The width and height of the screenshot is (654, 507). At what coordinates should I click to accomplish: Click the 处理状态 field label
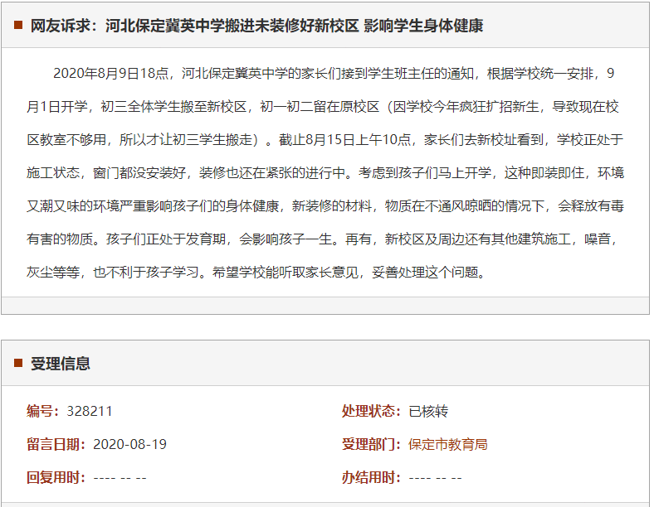click(373, 411)
